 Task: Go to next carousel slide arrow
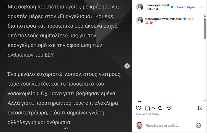127,66
